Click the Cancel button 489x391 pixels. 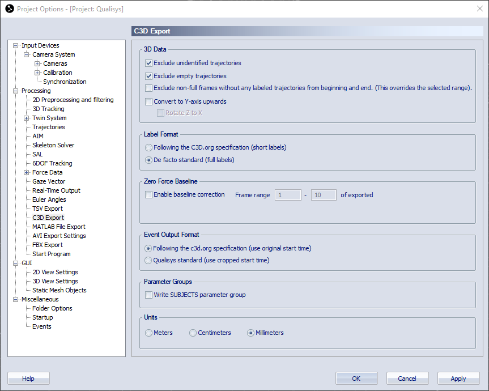point(407,378)
